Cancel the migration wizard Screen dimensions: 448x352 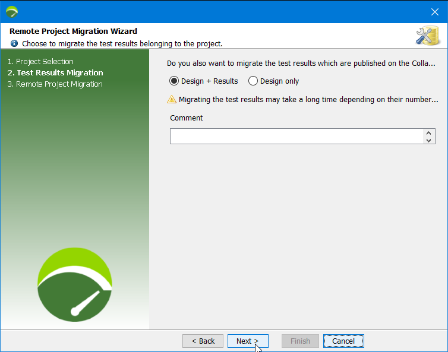click(x=343, y=341)
